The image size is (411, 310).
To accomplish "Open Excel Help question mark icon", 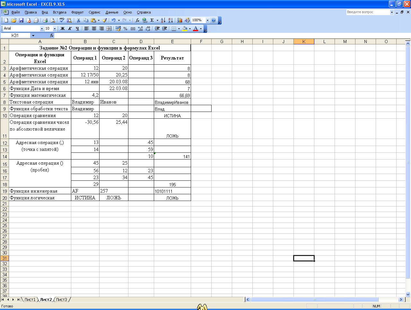I will point(214,20).
